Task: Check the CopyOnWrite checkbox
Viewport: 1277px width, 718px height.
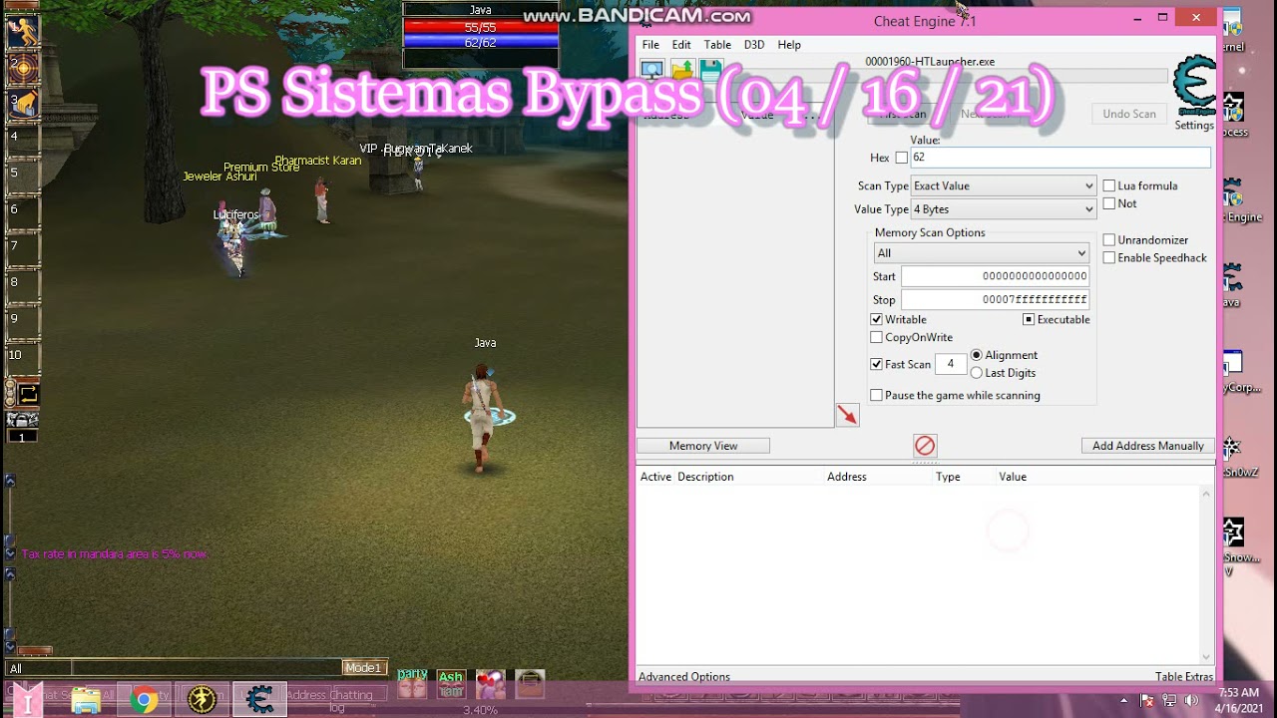Action: pyautogui.click(x=877, y=338)
